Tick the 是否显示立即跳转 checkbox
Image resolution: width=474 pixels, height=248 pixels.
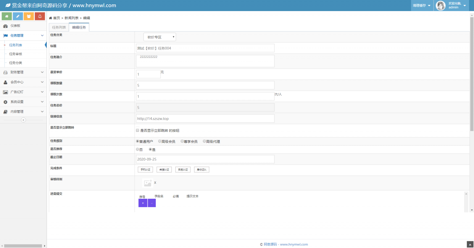coord(138,130)
